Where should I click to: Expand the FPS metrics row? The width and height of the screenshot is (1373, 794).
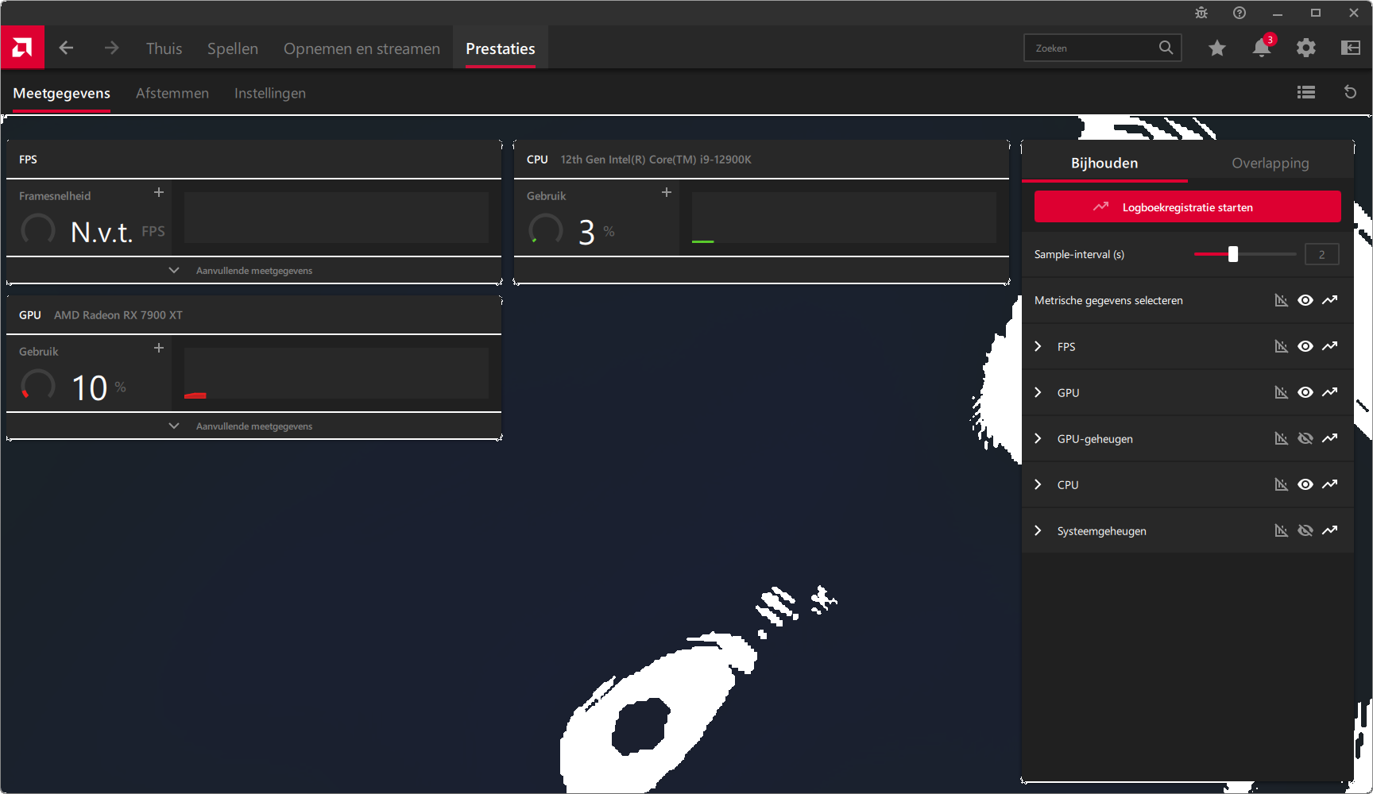click(x=1038, y=347)
